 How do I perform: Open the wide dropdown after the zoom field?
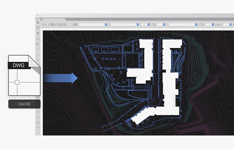[x=183, y=25]
